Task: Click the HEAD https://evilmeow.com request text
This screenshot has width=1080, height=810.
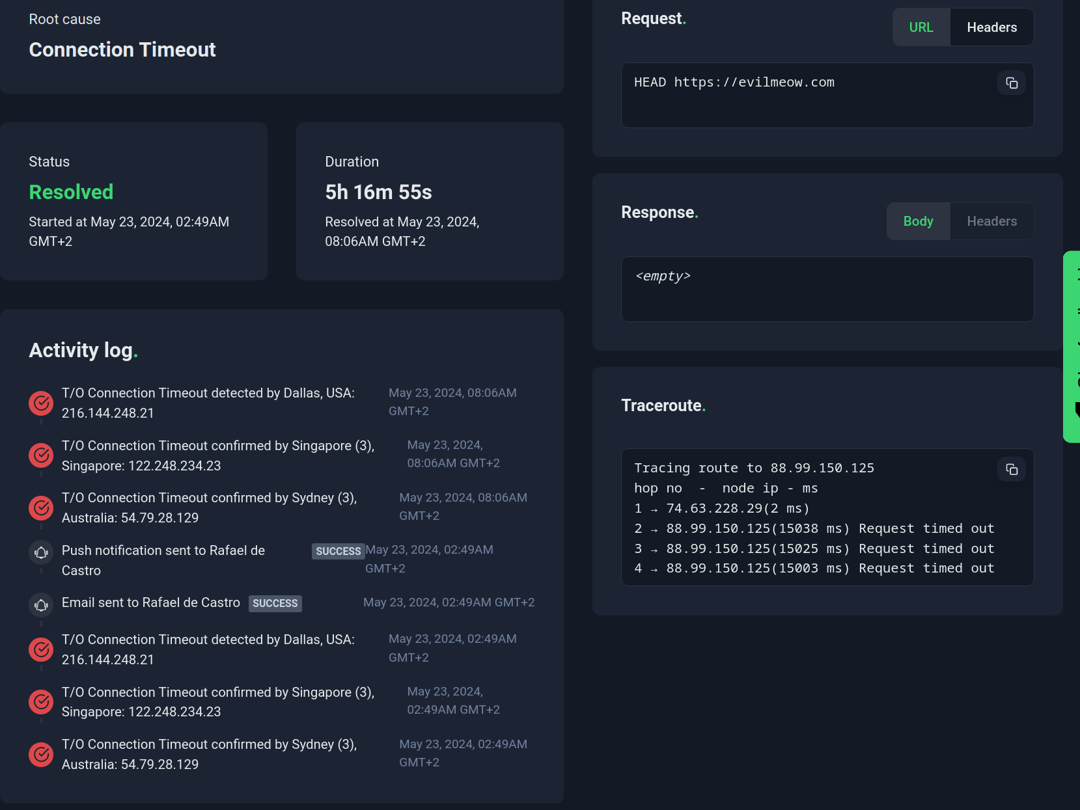Action: pyautogui.click(x=734, y=83)
